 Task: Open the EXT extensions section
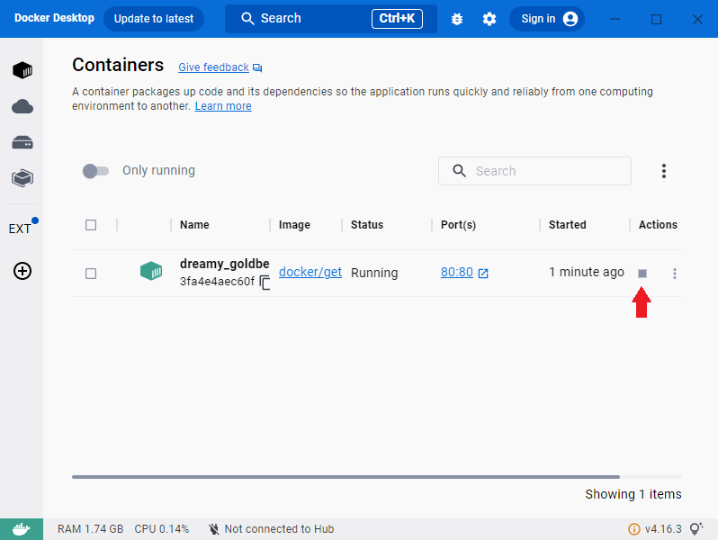click(x=20, y=229)
